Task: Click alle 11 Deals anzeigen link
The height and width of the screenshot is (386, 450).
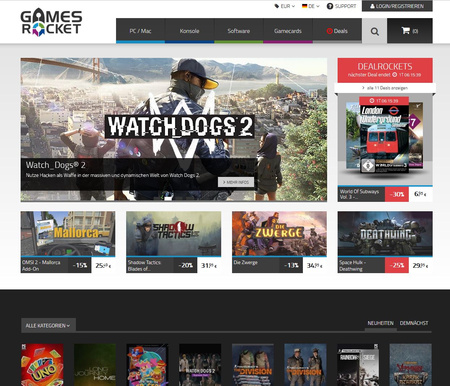Action: [x=385, y=88]
